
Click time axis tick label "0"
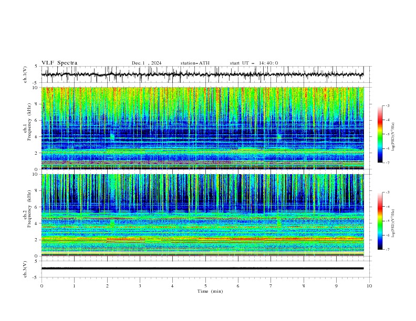[x=41, y=286]
